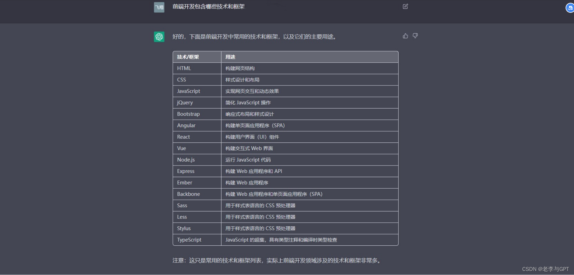This screenshot has height=275, width=574.
Task: Click the Vue table cell
Action: (x=197, y=148)
